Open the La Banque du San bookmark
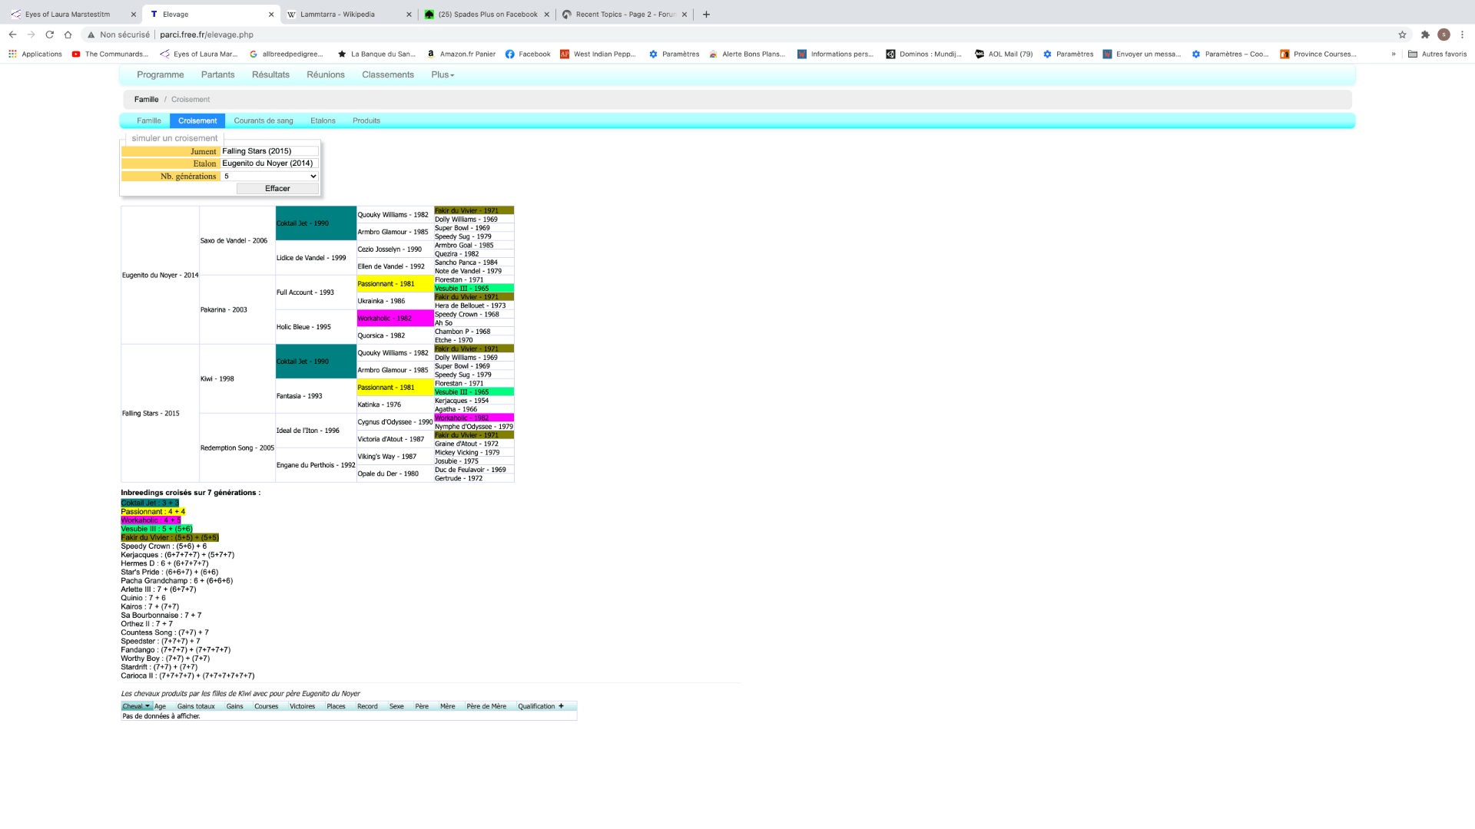The image size is (1475, 829). (x=376, y=54)
